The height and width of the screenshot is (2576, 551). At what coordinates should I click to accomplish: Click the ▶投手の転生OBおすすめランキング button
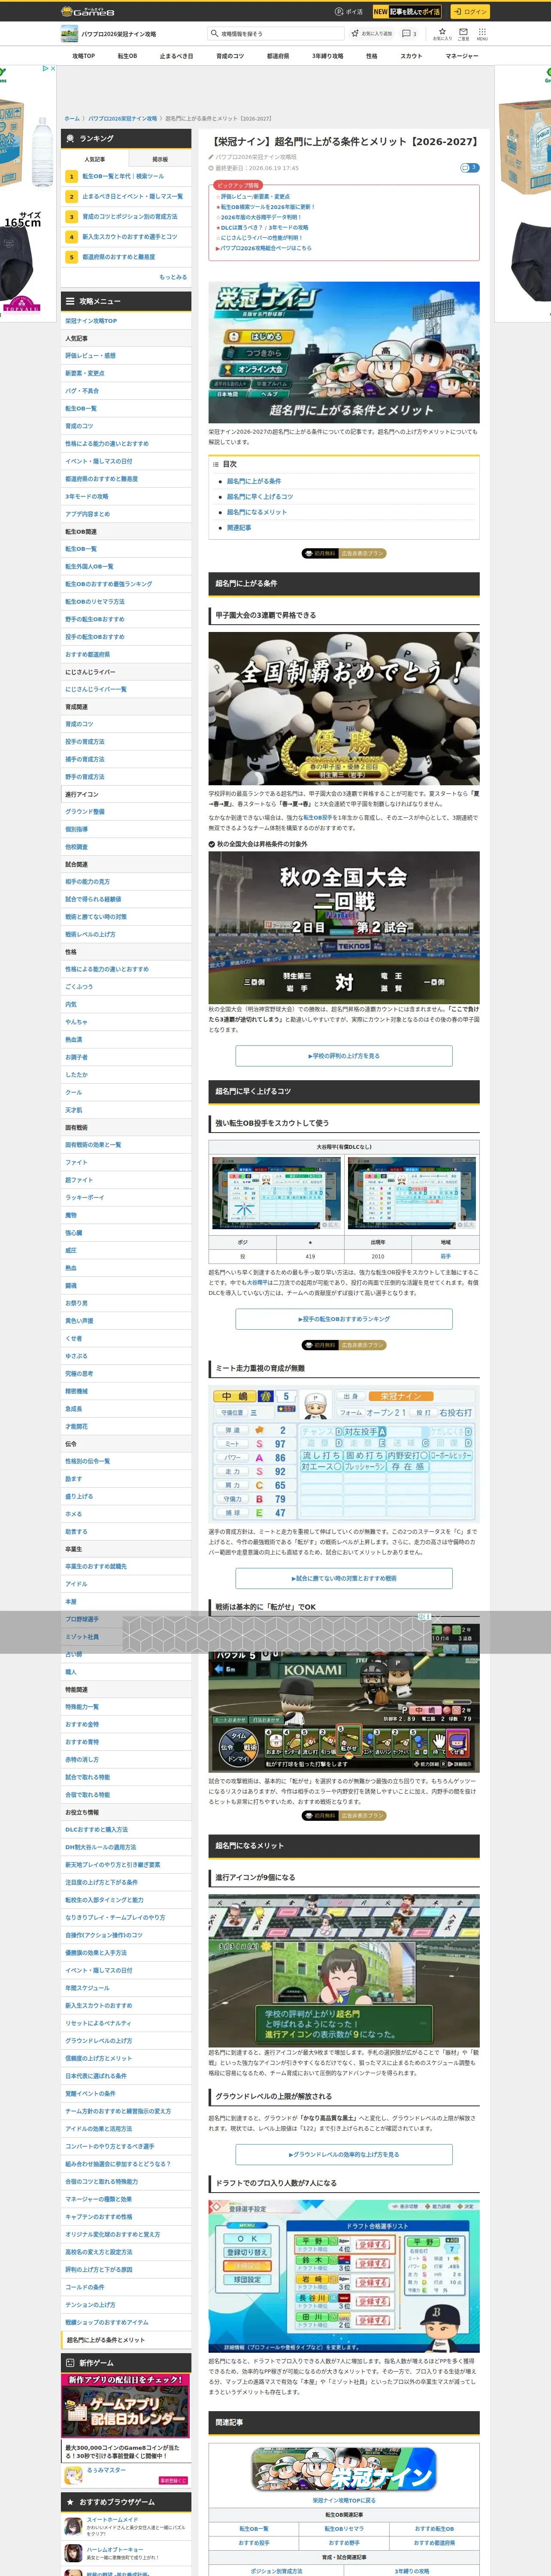click(x=344, y=1319)
